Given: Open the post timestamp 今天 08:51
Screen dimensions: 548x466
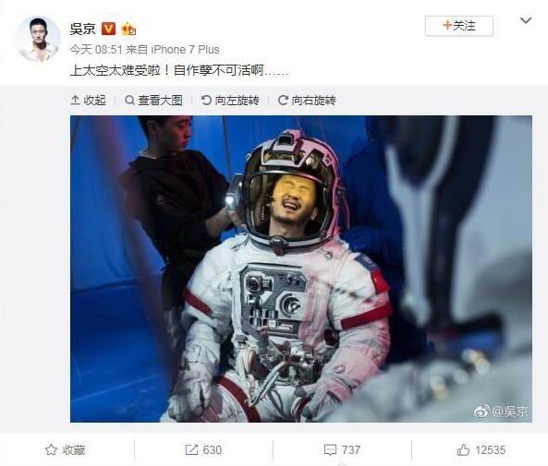Looking at the screenshot, I should point(96,50).
